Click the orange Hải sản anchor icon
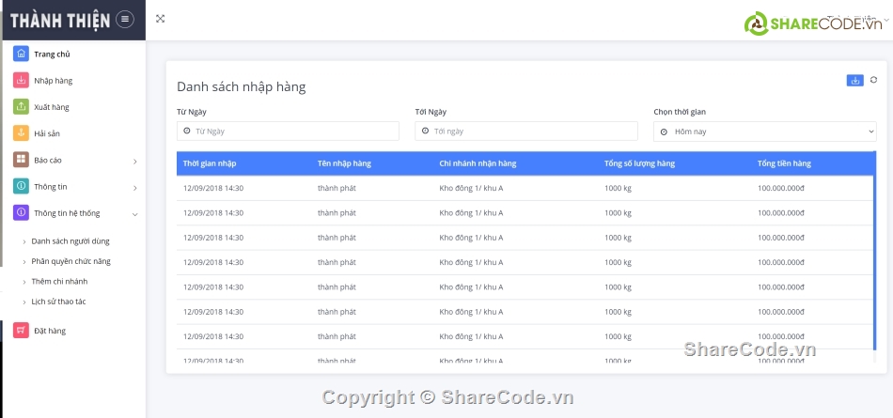This screenshot has width=893, height=418. [x=21, y=133]
